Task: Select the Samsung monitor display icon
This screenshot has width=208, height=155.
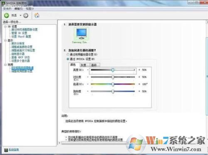Action: 82,34
